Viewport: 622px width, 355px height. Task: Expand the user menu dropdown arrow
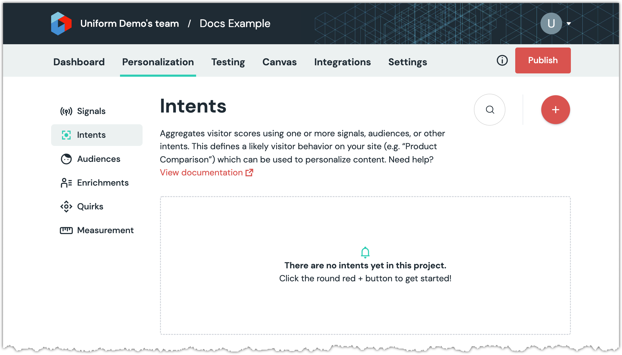tap(569, 23)
